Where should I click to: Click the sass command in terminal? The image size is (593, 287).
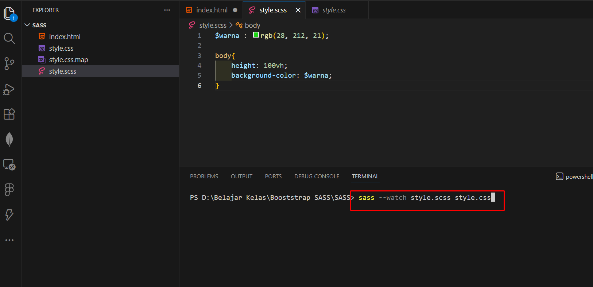click(367, 198)
